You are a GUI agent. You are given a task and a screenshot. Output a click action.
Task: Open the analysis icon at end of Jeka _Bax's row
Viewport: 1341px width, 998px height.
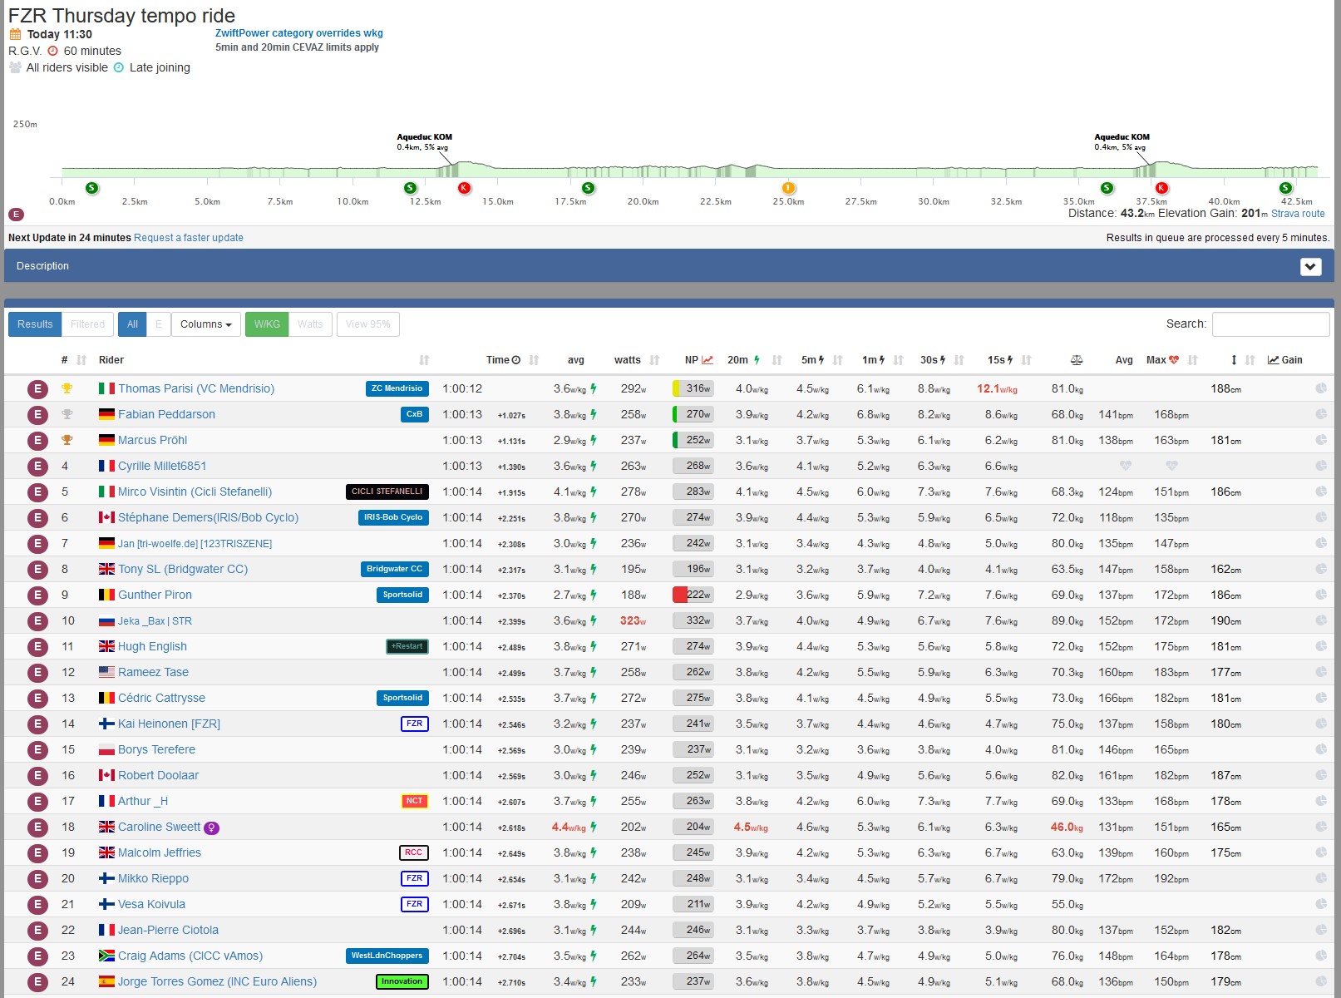tap(1320, 620)
